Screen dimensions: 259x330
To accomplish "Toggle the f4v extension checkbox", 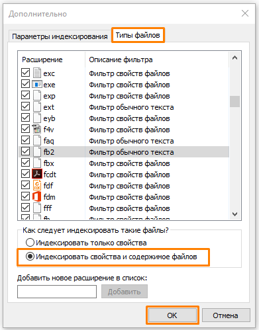I will 25,128.
